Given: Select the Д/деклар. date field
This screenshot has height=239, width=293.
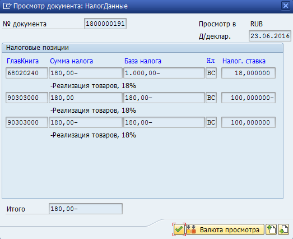Looking at the screenshot, I should 270,36.
